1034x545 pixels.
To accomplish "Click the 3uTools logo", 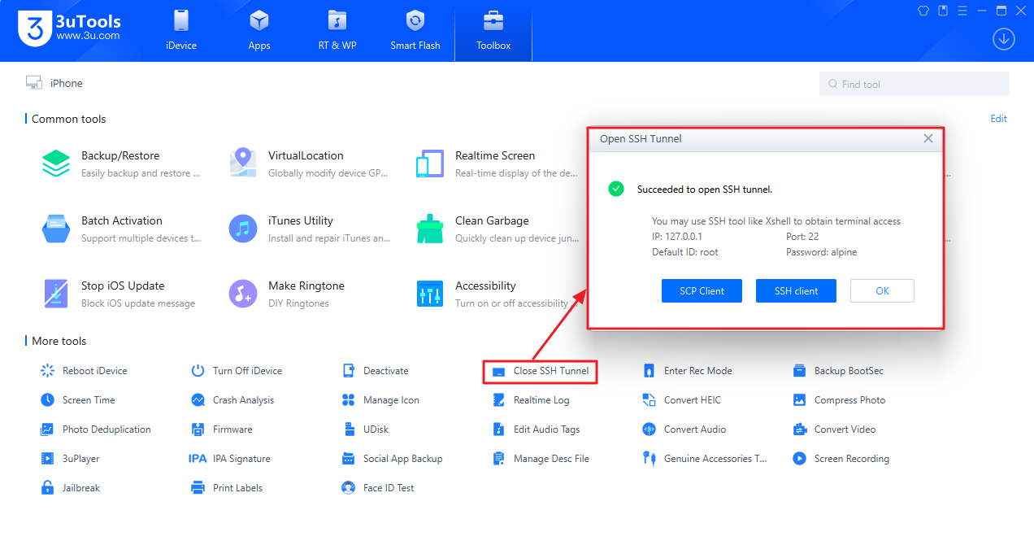I will coord(69,28).
